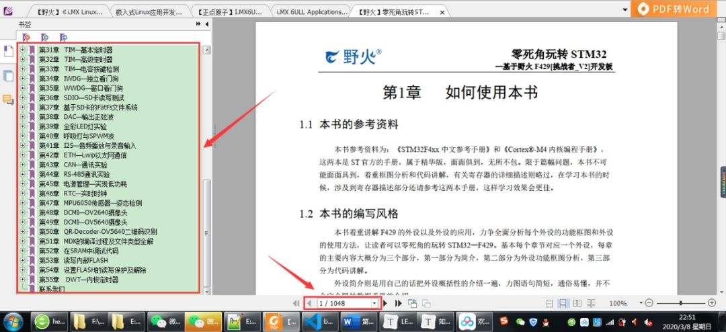Click the previous view icon
This screenshot has width=726, height=332.
pos(413,303)
